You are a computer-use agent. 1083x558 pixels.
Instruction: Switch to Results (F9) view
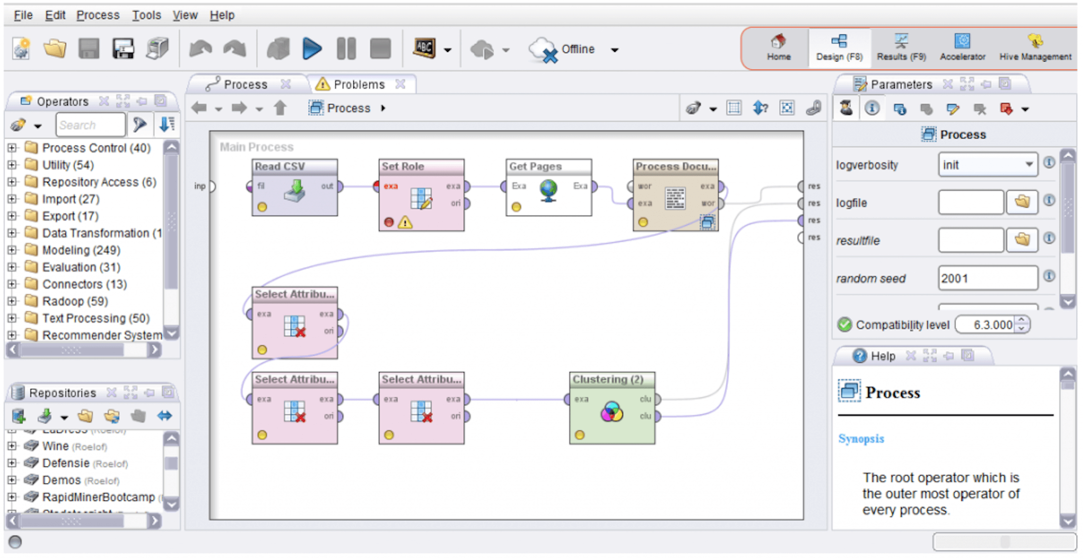[x=901, y=48]
